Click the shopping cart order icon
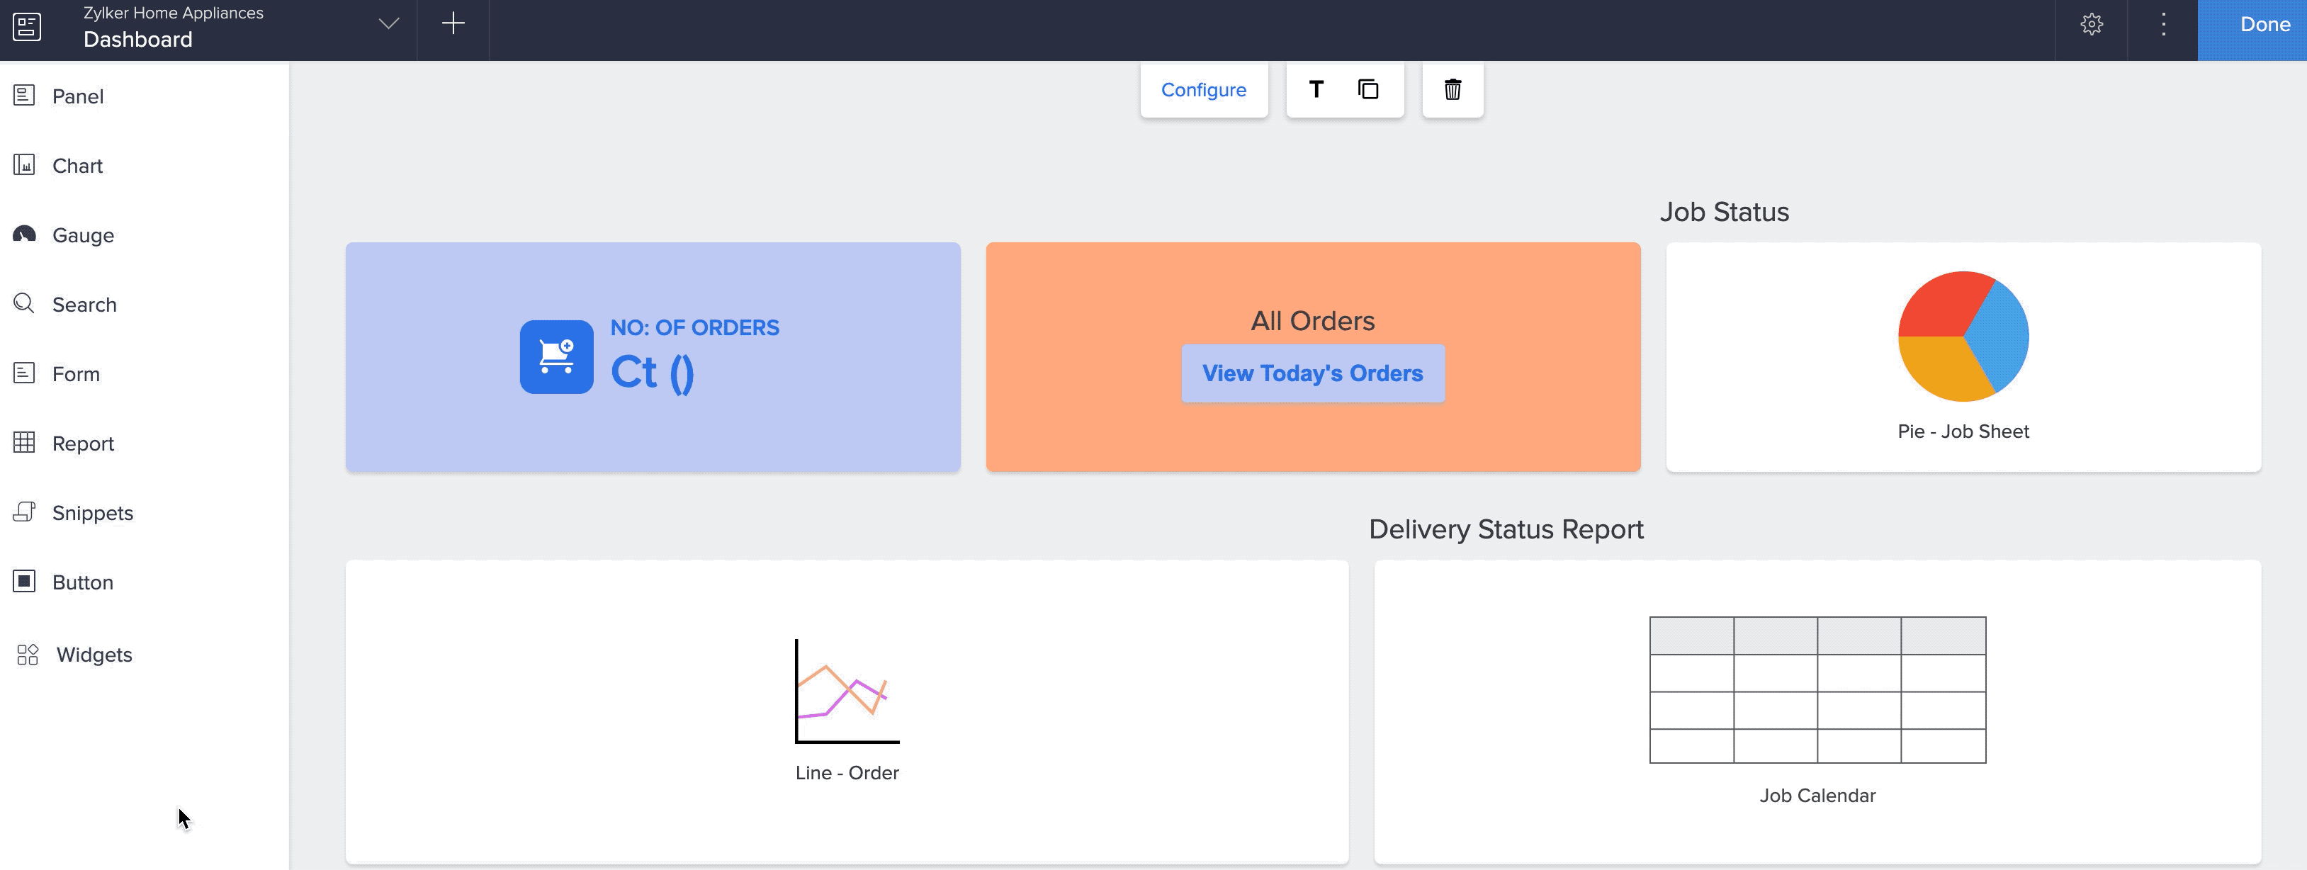 click(x=556, y=357)
